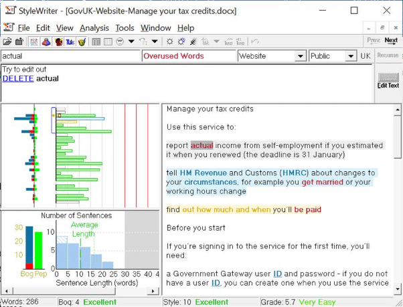Screen dimensions: 403x307
Task: Click the export file toolbar icon
Action: click(19, 41)
